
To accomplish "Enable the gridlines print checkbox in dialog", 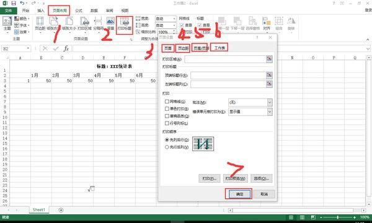I will pyautogui.click(x=167, y=102).
